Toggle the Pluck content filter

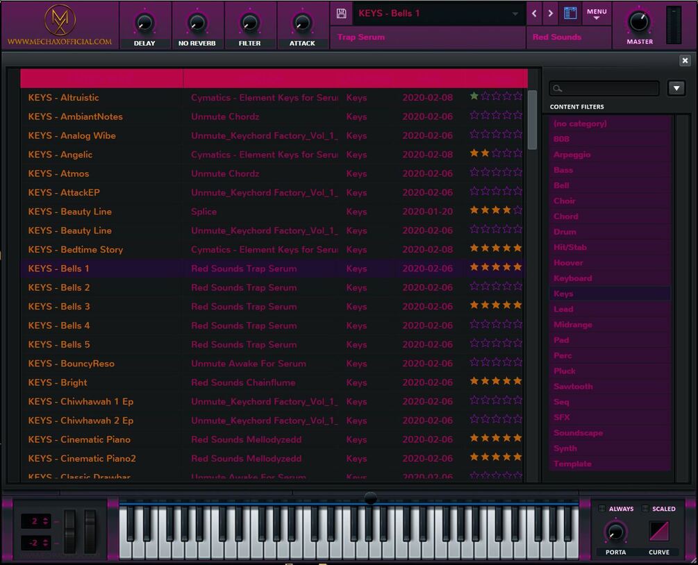click(x=609, y=371)
